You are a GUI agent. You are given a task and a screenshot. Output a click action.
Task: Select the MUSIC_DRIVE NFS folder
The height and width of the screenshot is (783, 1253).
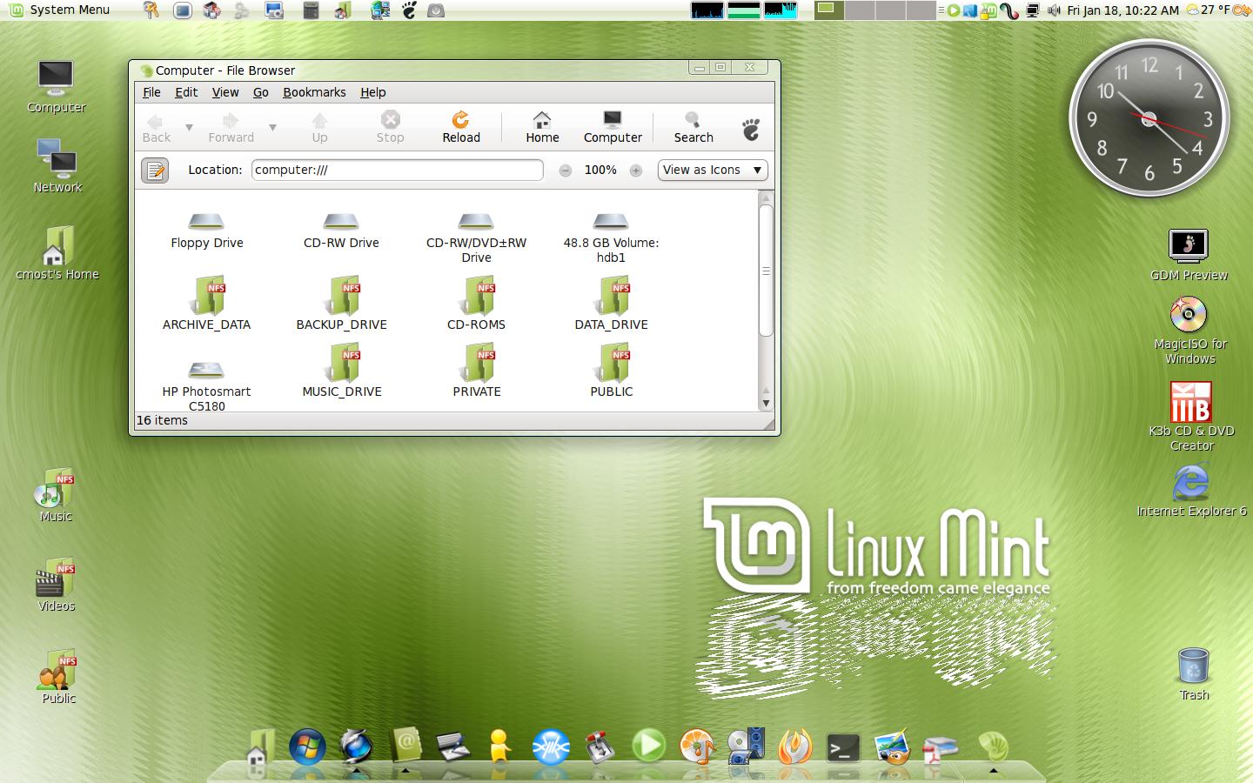coord(341,370)
